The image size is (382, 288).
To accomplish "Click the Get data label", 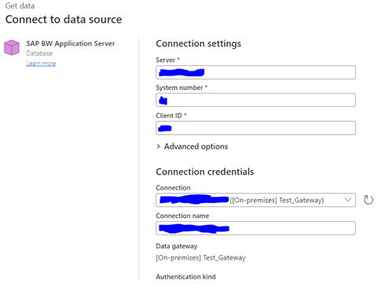I will (20, 6).
